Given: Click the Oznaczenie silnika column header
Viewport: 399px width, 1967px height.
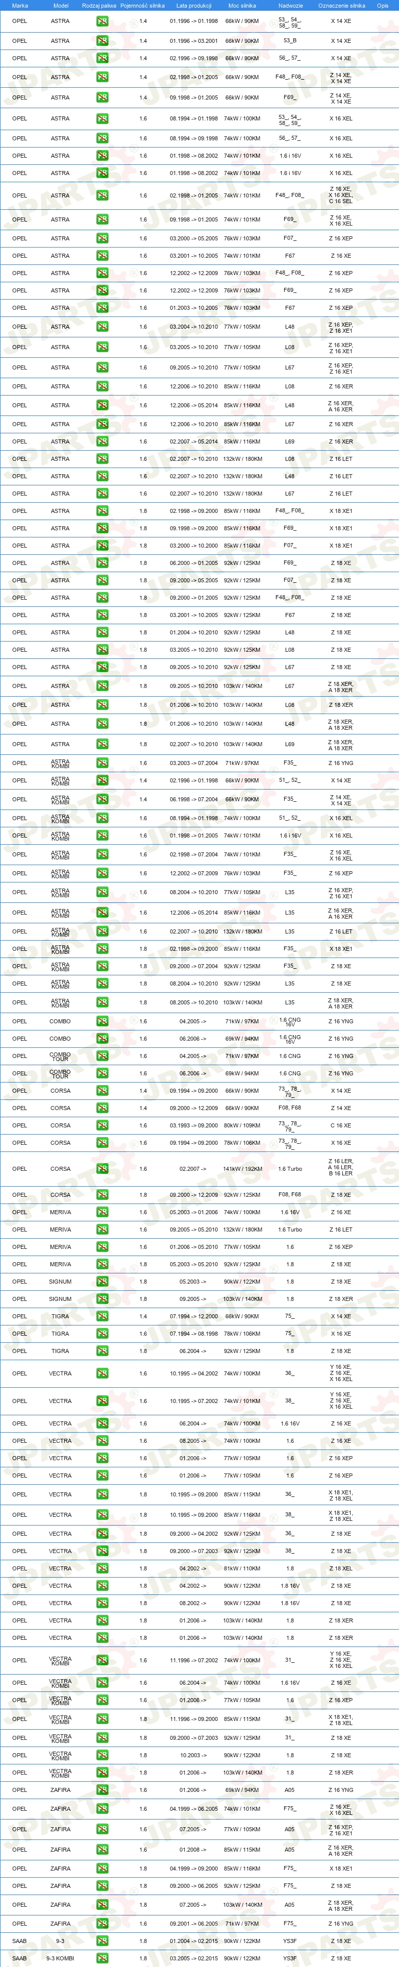Looking at the screenshot, I should coord(341,5).
